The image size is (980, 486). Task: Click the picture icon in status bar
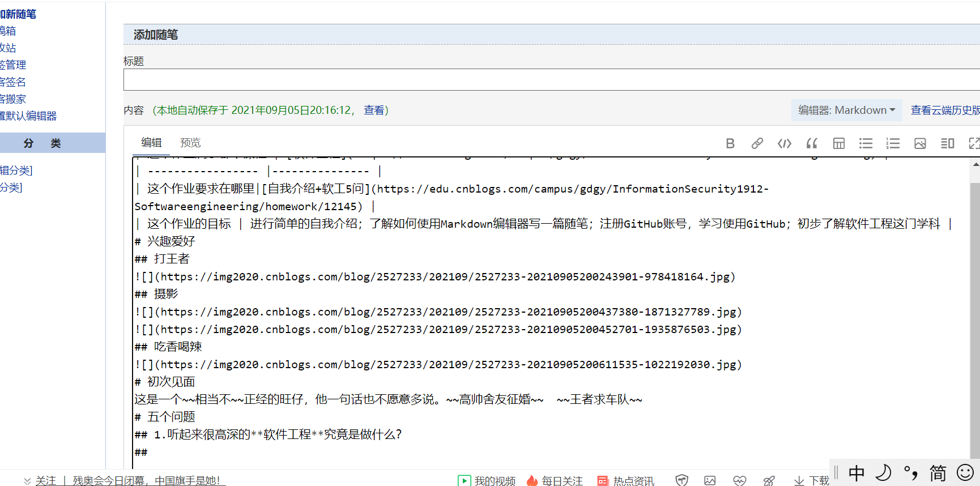pyautogui.click(x=710, y=480)
